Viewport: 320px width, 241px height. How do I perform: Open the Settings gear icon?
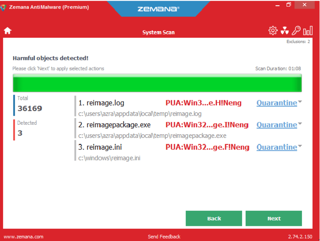tap(273, 31)
